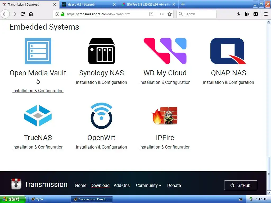This screenshot has width=271, height=203.
Task: Open the Windows start button
Action: click(x=13, y=199)
